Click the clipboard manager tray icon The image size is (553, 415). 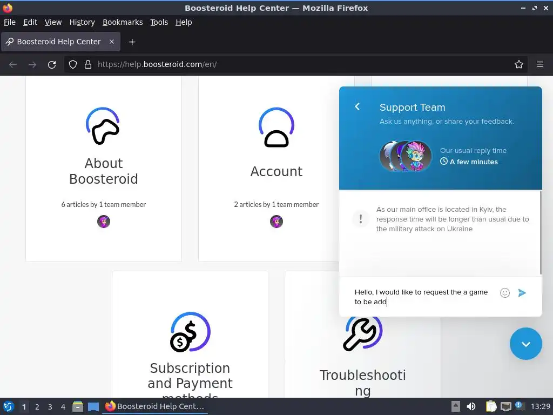click(x=491, y=406)
